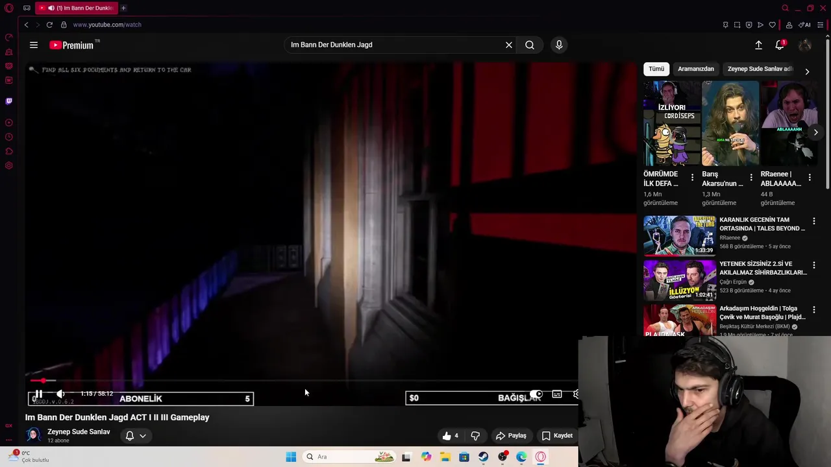Pause the playing video
The image size is (831, 467).
tap(38, 394)
